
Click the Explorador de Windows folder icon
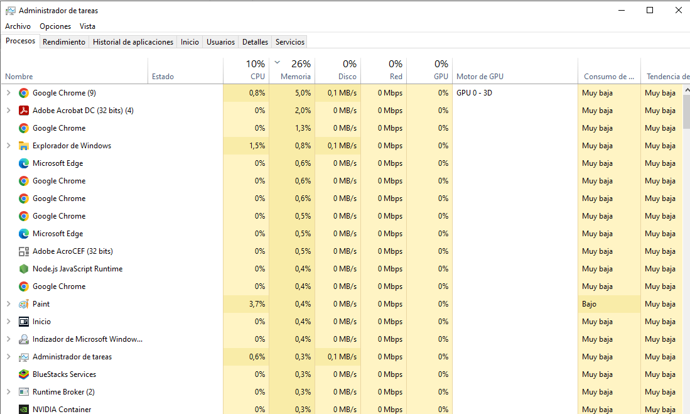click(24, 146)
